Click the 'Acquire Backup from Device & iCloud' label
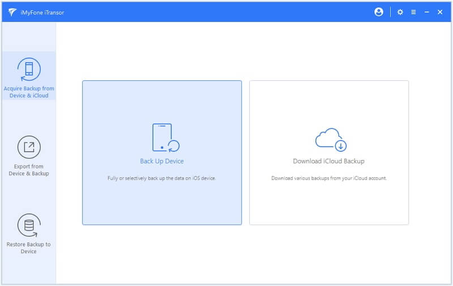The height and width of the screenshot is (286, 453). [x=29, y=92]
